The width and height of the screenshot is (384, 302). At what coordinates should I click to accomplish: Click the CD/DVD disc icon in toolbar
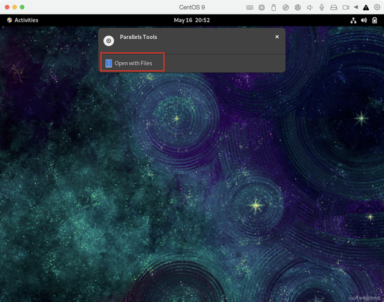tap(285, 7)
